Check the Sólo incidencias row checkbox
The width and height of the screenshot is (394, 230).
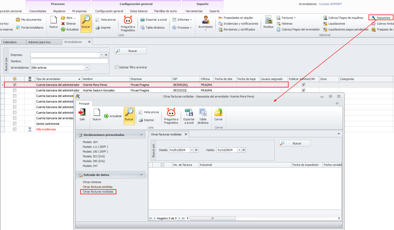click(15, 129)
